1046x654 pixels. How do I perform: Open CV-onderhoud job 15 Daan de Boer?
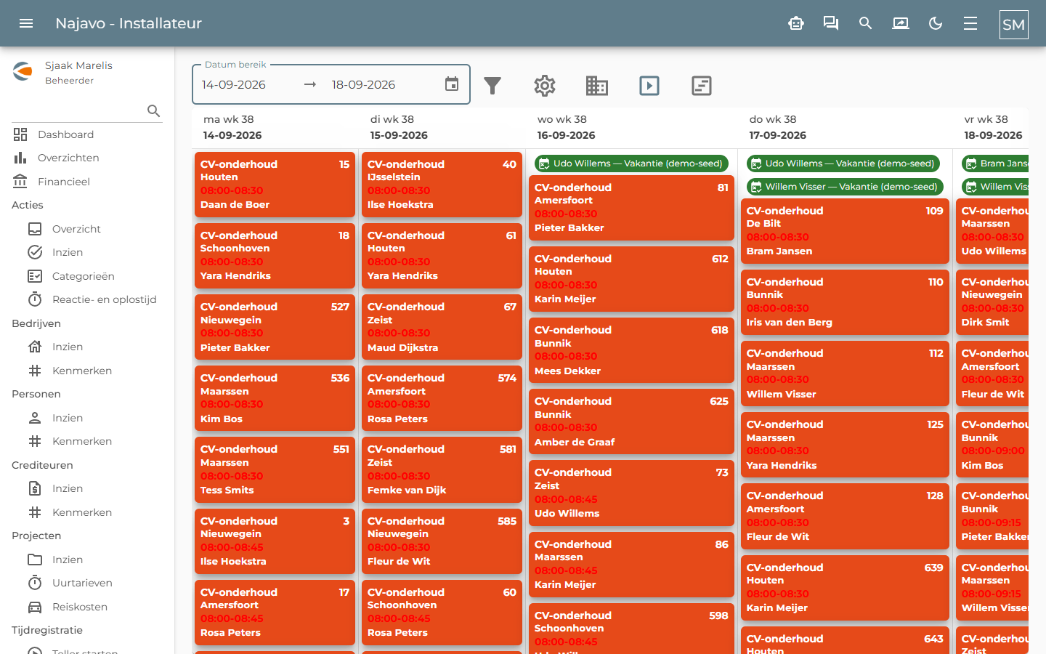click(275, 185)
